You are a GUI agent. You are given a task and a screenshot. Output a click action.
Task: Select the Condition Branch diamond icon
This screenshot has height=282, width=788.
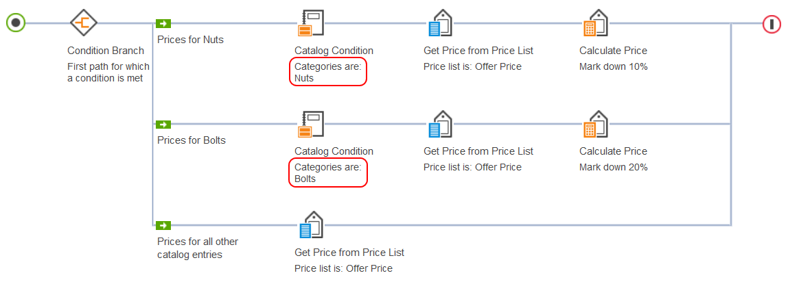pos(84,23)
